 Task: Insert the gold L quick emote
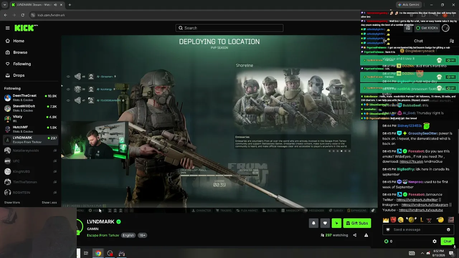(422, 220)
